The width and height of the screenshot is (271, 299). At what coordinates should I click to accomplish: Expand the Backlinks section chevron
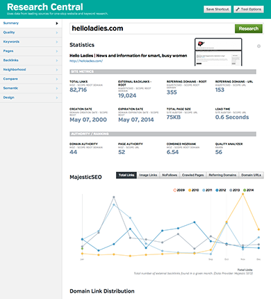(x=57, y=61)
